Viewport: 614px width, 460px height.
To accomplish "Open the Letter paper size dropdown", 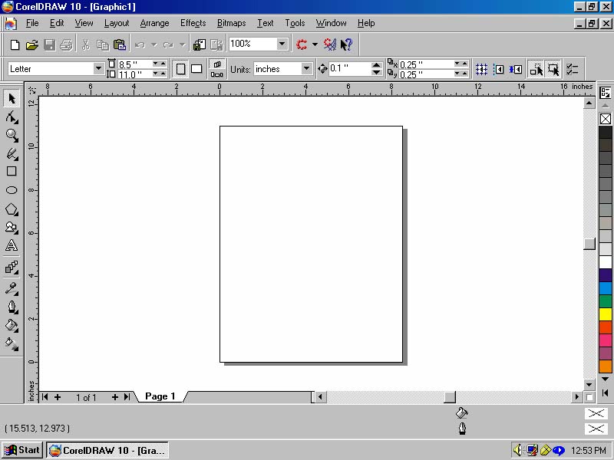I will coord(97,69).
